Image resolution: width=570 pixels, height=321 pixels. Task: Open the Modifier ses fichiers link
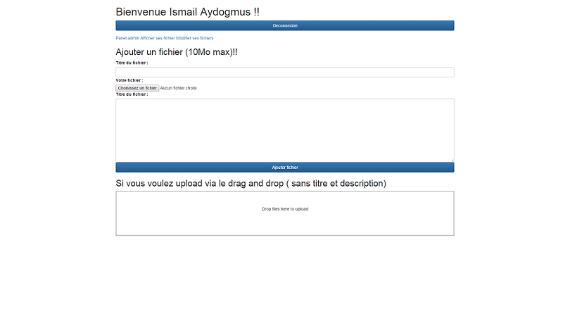[x=194, y=38]
